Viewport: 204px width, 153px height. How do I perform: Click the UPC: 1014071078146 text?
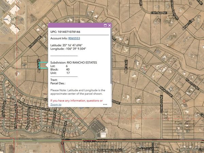point(65,32)
